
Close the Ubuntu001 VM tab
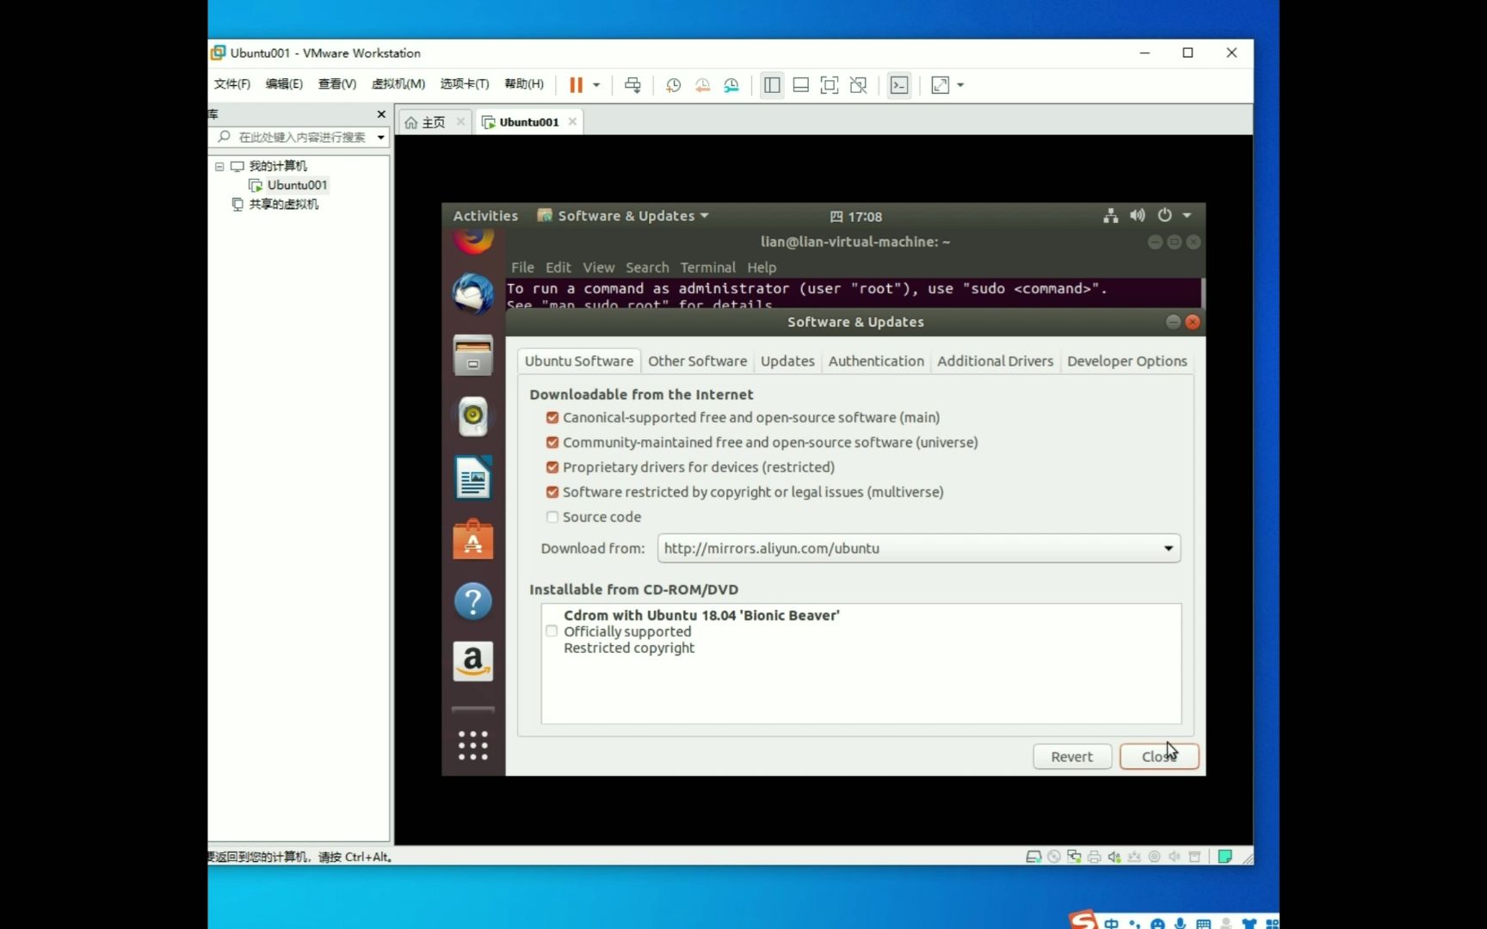click(x=572, y=121)
